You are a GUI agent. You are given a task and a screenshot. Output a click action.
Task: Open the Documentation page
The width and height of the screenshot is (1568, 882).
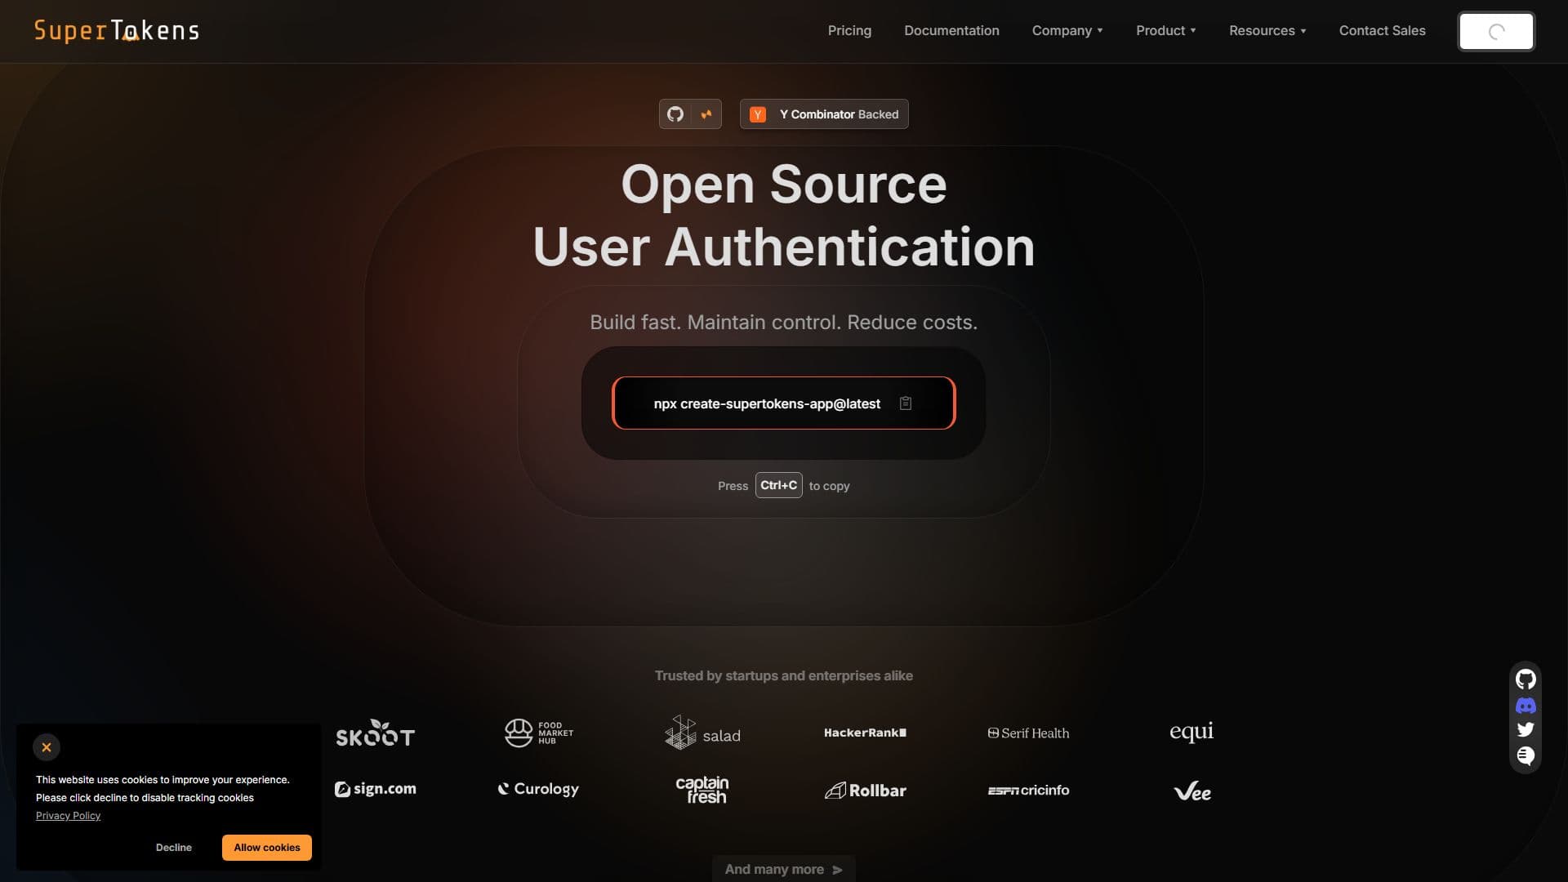pyautogui.click(x=951, y=31)
